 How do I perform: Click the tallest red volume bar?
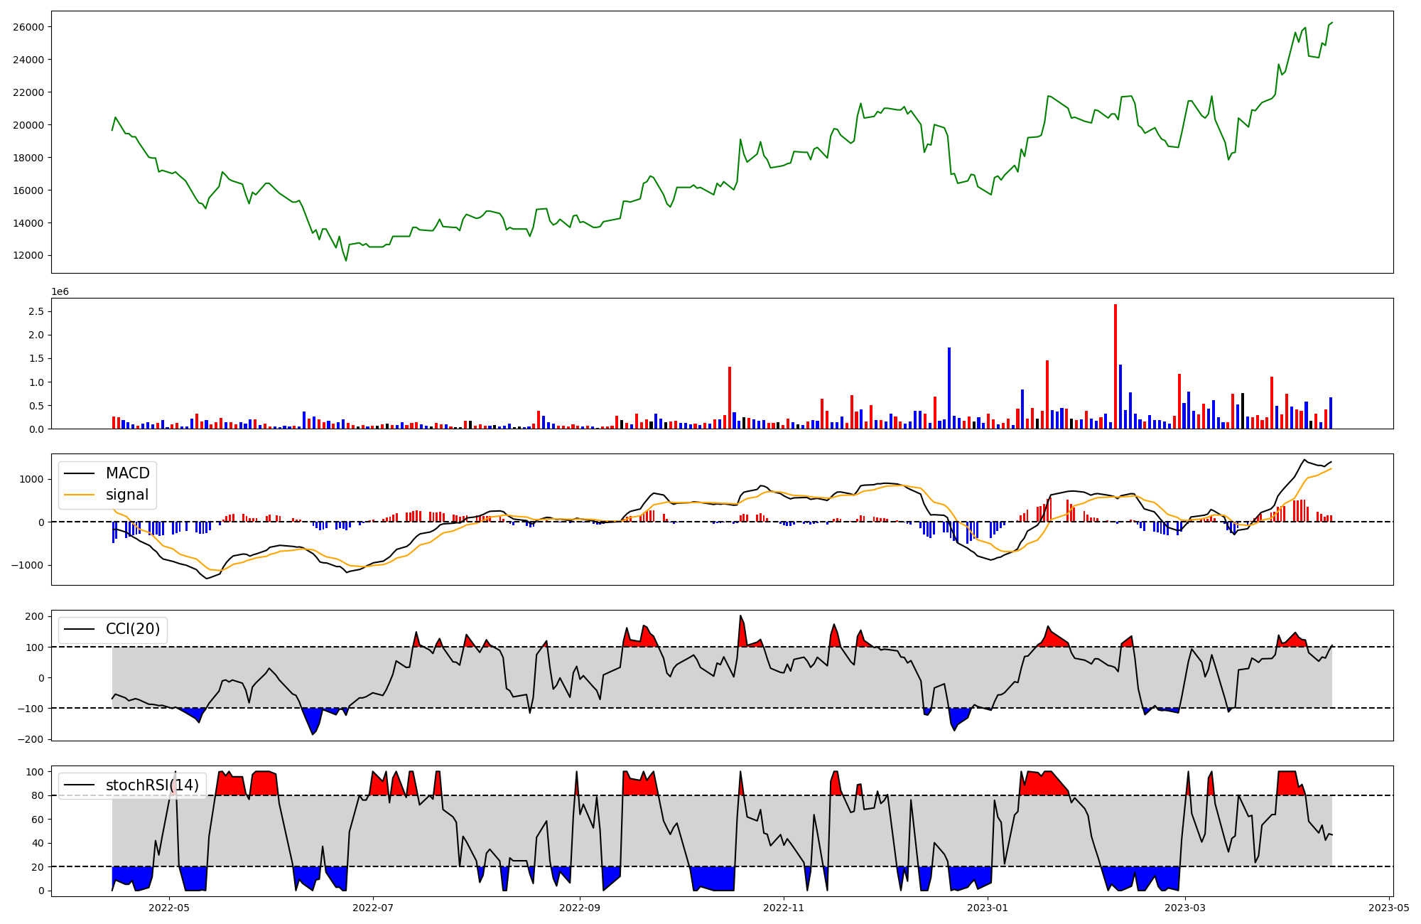click(x=1115, y=366)
